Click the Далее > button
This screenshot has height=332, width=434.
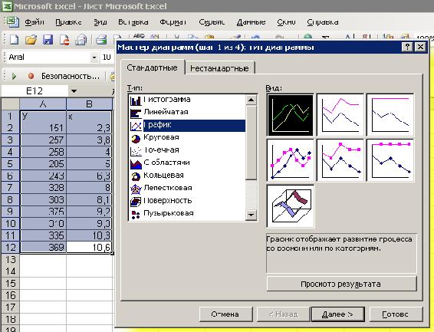point(337,314)
